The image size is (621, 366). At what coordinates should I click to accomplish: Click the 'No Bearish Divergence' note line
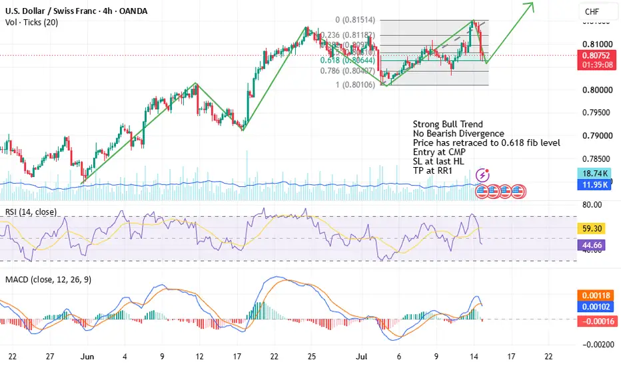pyautogui.click(x=458, y=133)
